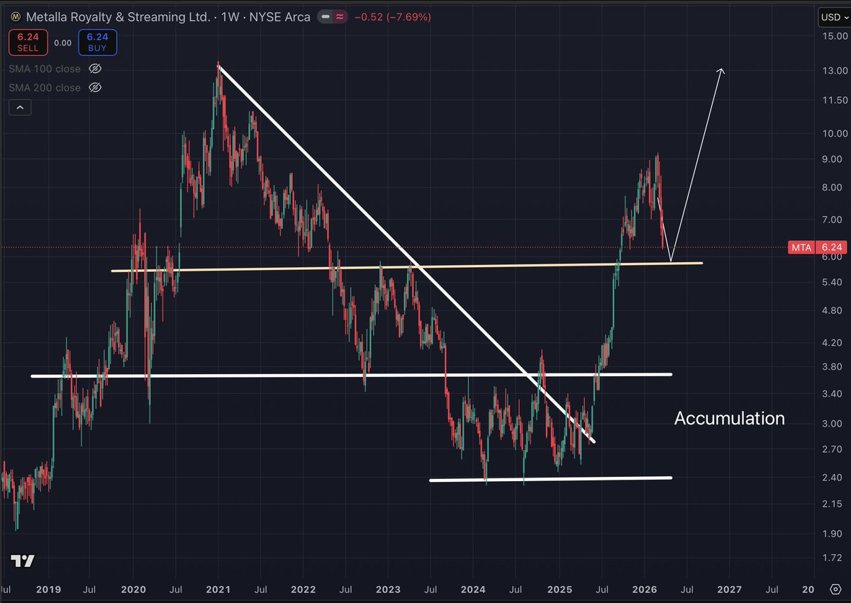Click the 2027 label on the time axis

(729, 589)
